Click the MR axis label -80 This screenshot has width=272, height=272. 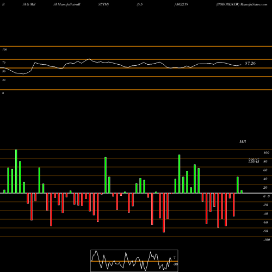pyautogui.click(x=265, y=231)
